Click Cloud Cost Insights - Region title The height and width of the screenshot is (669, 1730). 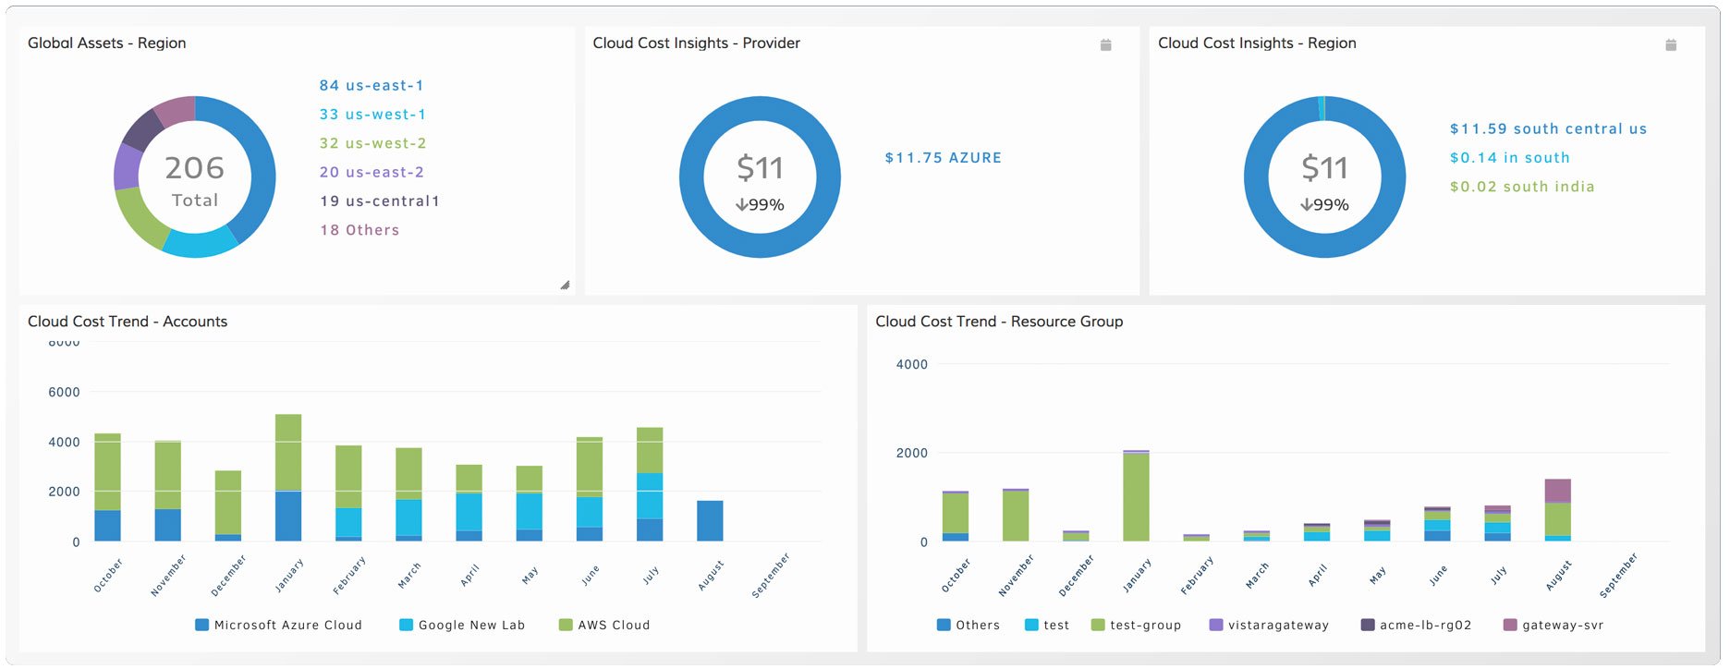coord(1257,43)
